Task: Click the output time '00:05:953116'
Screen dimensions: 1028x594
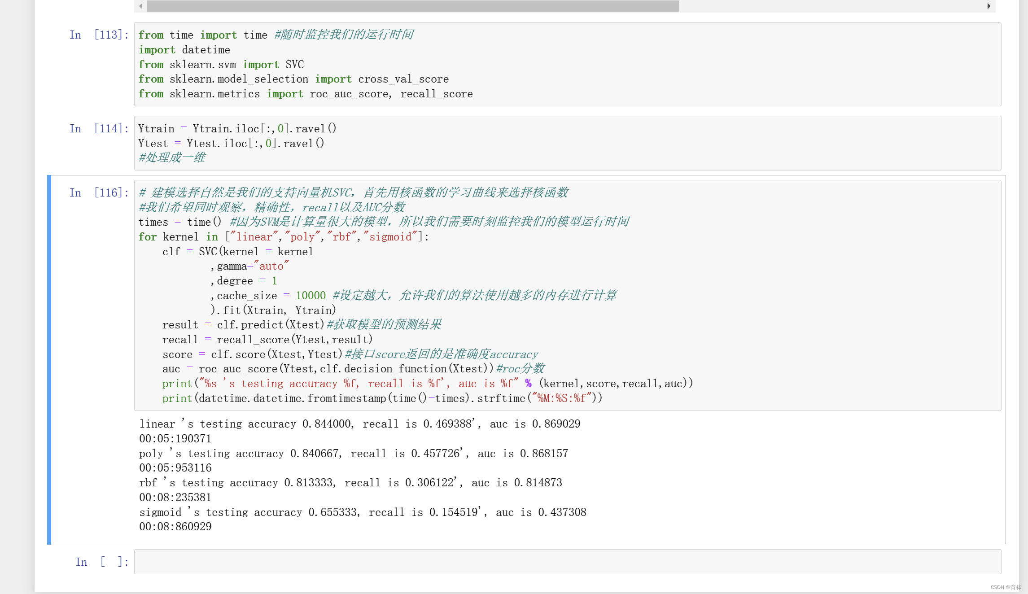Action: 175,468
